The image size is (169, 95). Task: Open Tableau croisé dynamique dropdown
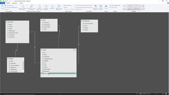[x=59, y=7]
